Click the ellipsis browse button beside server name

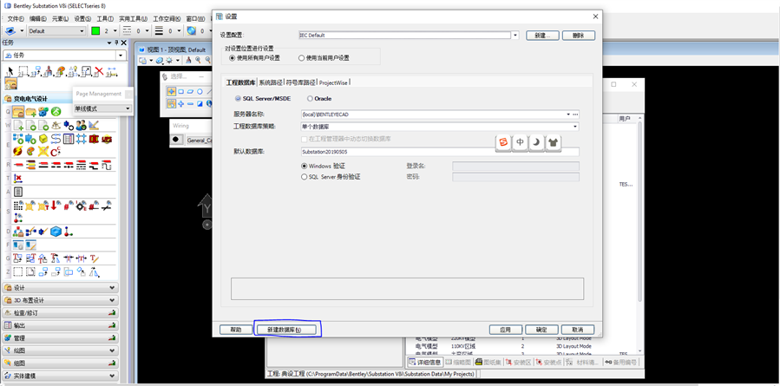pyautogui.click(x=575, y=114)
